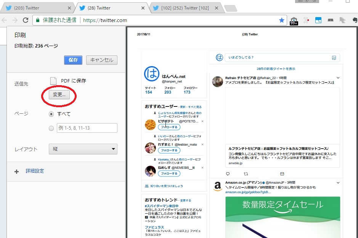Screen dimensions: 358x238
Task: Click the ツイート 154 count
Action: click(151, 90)
